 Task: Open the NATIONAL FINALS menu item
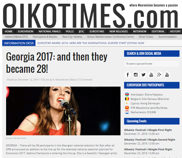click(x=50, y=32)
